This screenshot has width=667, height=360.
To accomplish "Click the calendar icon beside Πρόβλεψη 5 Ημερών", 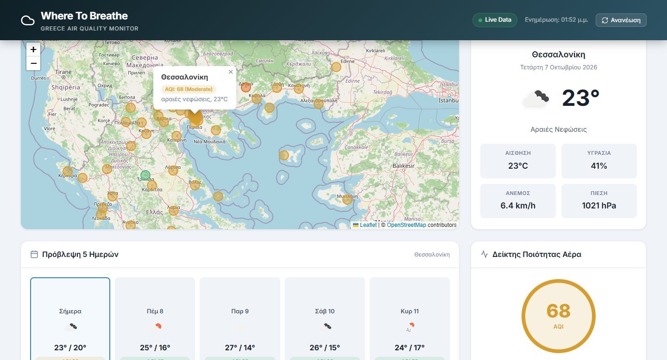I will (34, 254).
